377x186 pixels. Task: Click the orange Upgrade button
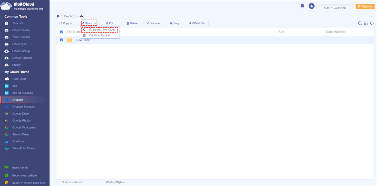click(365, 6)
